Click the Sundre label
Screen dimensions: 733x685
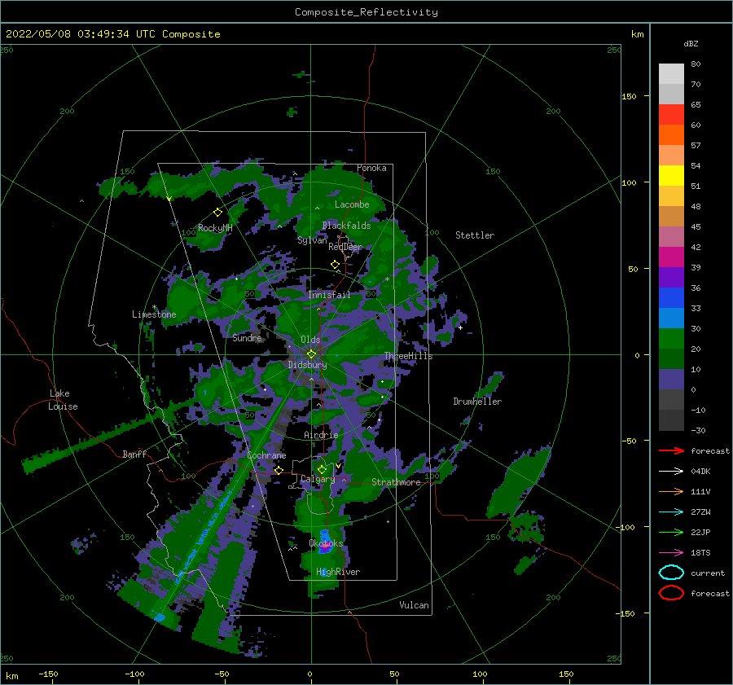(x=248, y=337)
